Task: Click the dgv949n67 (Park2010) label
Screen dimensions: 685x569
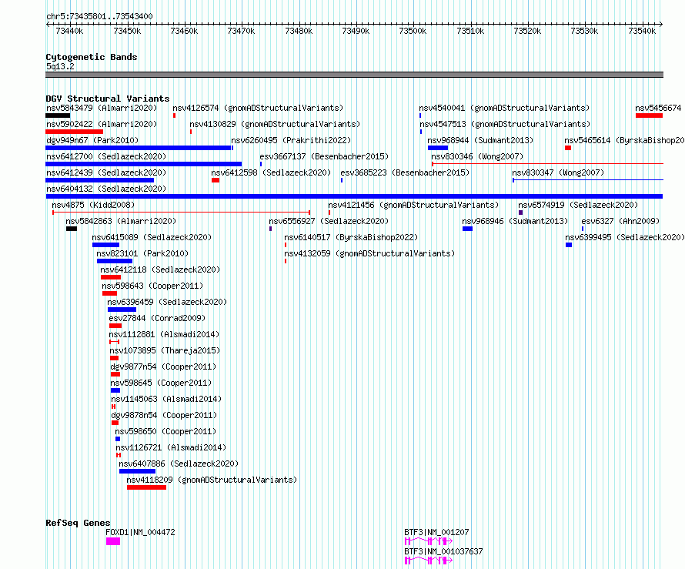Action: click(x=92, y=140)
